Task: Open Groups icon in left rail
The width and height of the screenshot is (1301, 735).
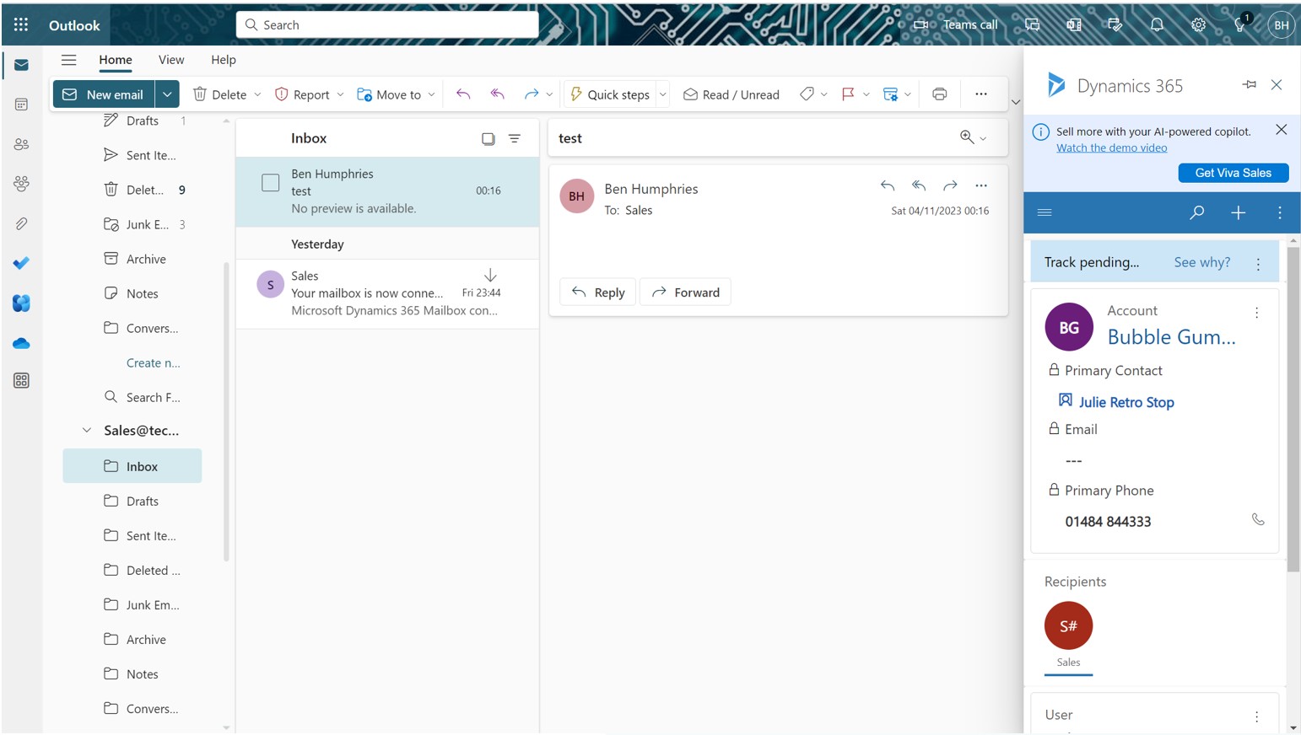Action: tap(21, 184)
